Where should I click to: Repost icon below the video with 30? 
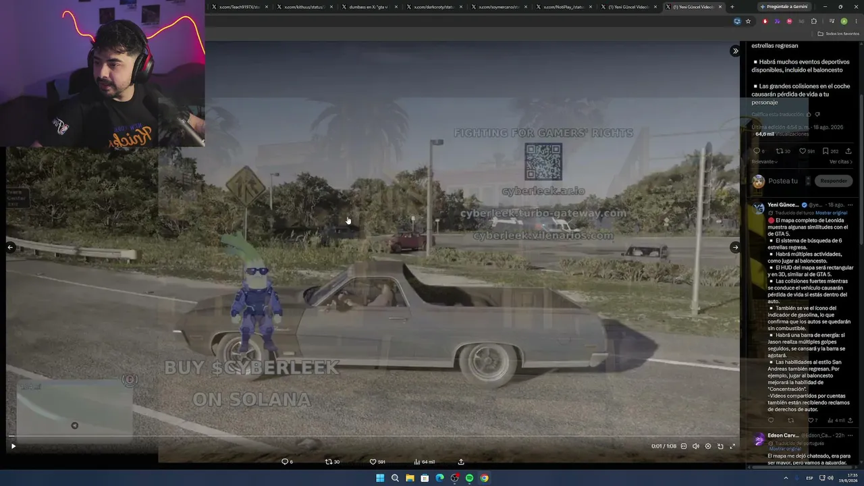coord(329,462)
